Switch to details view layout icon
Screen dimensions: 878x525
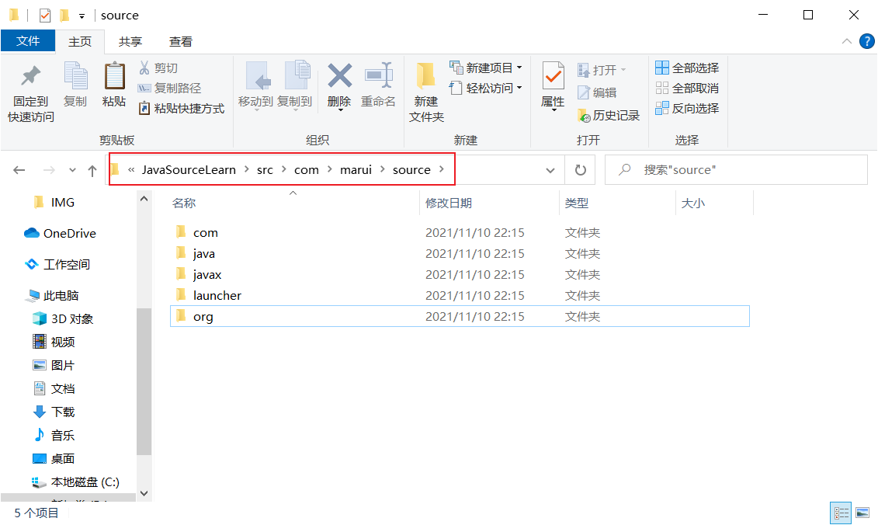pos(841,513)
